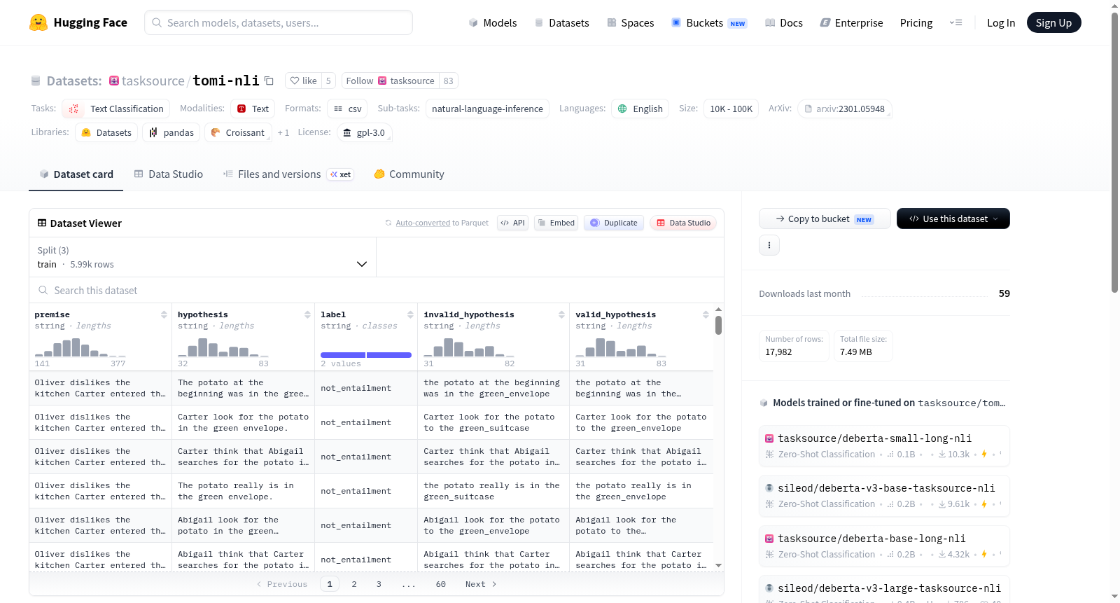Sort the valid_hypothesis column
Image resolution: width=1120 pixels, height=603 pixels.
tap(706, 314)
